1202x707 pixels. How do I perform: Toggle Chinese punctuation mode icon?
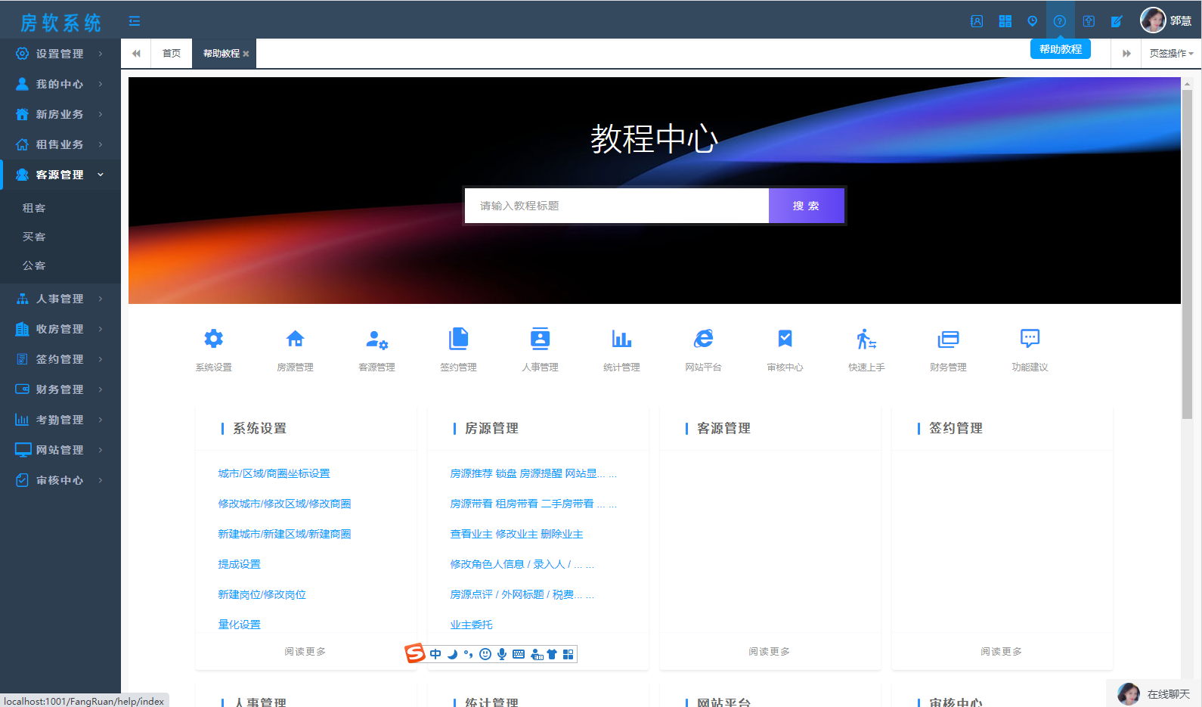coord(469,654)
